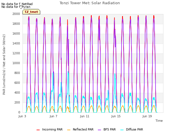Click the 'No data for f_Pyran' message
The width and height of the screenshot is (180, 135).
click(x=16, y=7)
